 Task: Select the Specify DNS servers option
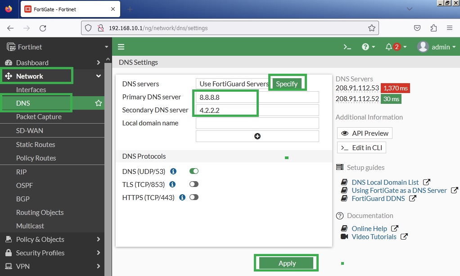click(x=287, y=84)
